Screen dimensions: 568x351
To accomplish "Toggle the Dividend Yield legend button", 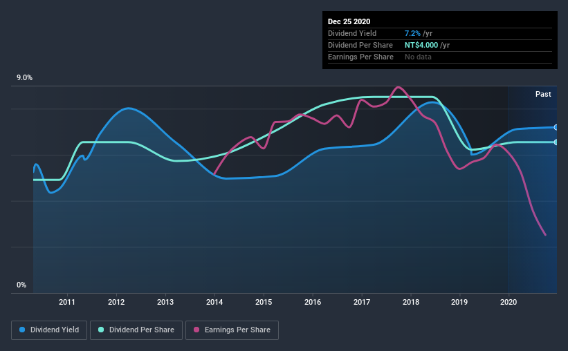I will (x=49, y=330).
